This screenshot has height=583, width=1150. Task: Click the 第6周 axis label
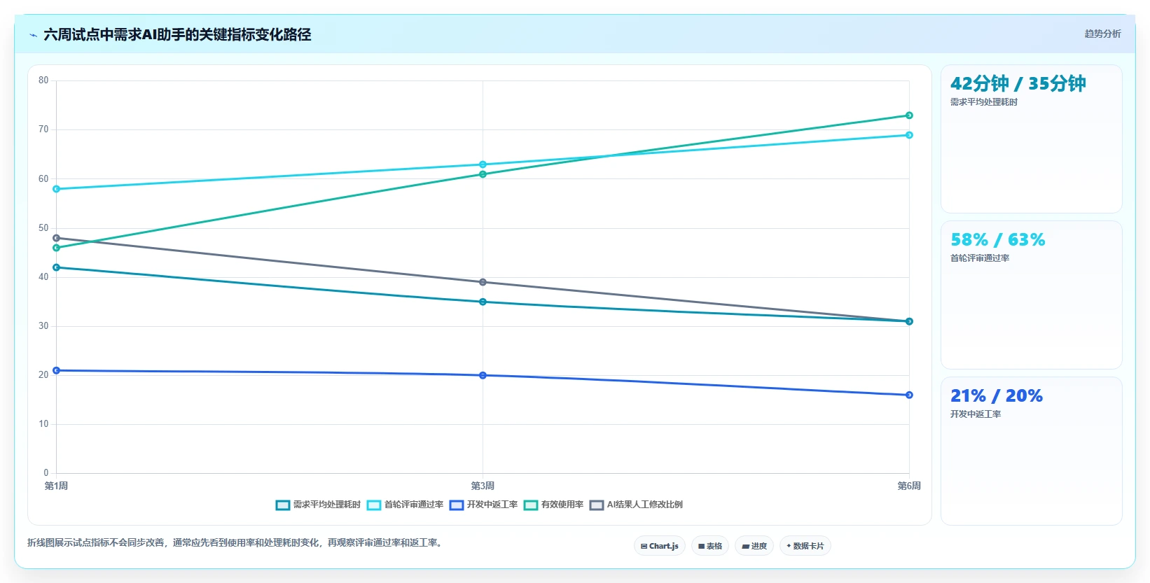909,486
